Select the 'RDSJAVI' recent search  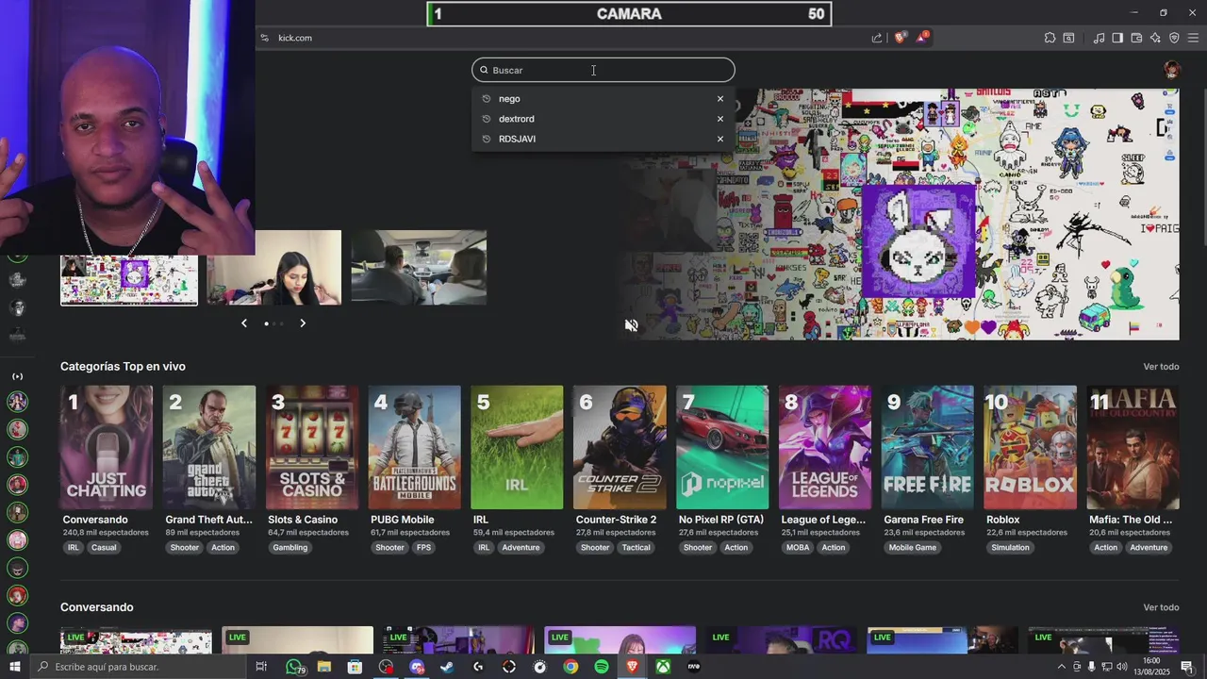517,139
